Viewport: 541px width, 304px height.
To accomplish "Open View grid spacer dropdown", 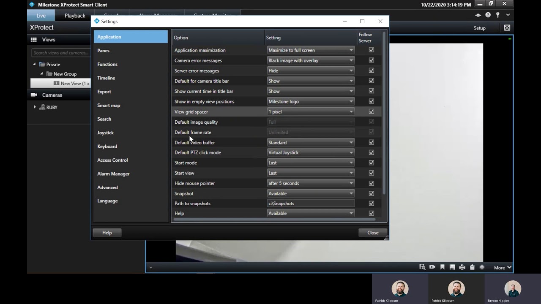I will point(311,111).
